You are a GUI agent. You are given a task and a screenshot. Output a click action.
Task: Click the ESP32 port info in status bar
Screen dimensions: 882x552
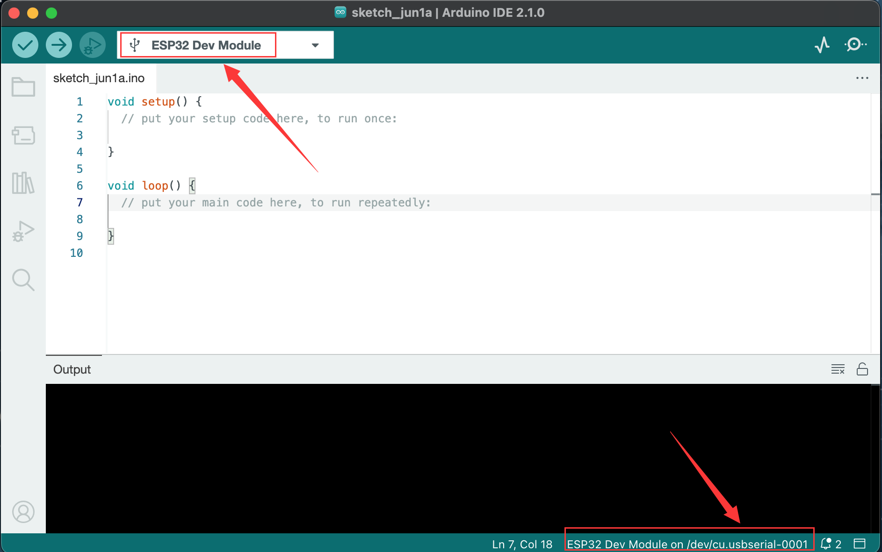pos(687,545)
